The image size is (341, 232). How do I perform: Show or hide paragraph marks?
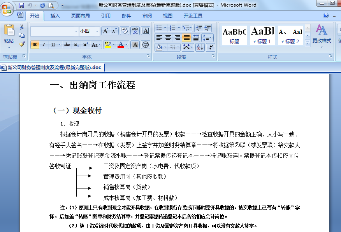click(211, 47)
